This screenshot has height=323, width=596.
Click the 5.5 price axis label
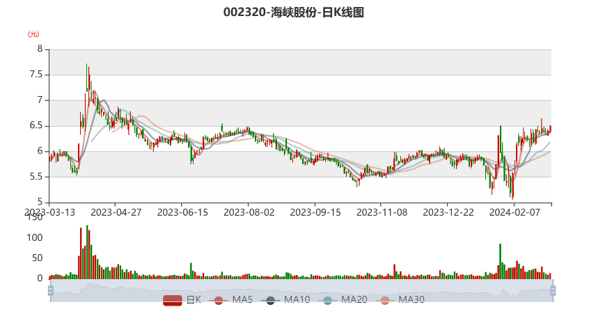coord(36,177)
